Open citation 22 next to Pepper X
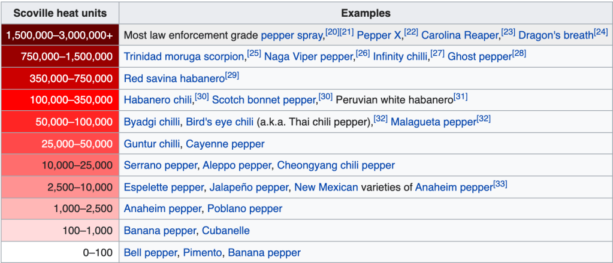This screenshot has width=613, height=263. (x=411, y=32)
